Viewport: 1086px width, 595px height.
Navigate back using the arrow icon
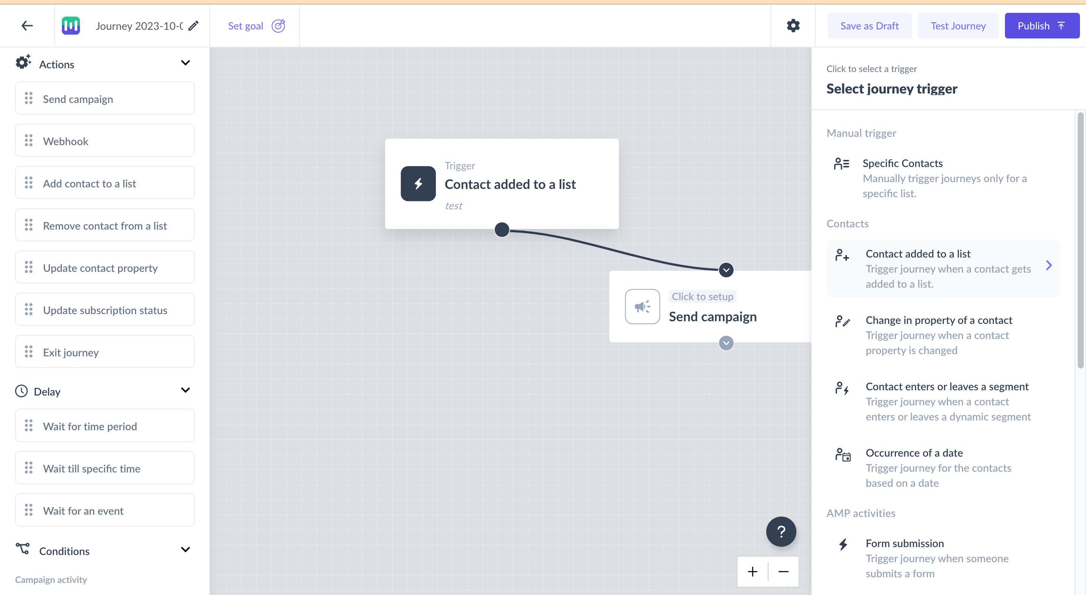26,25
